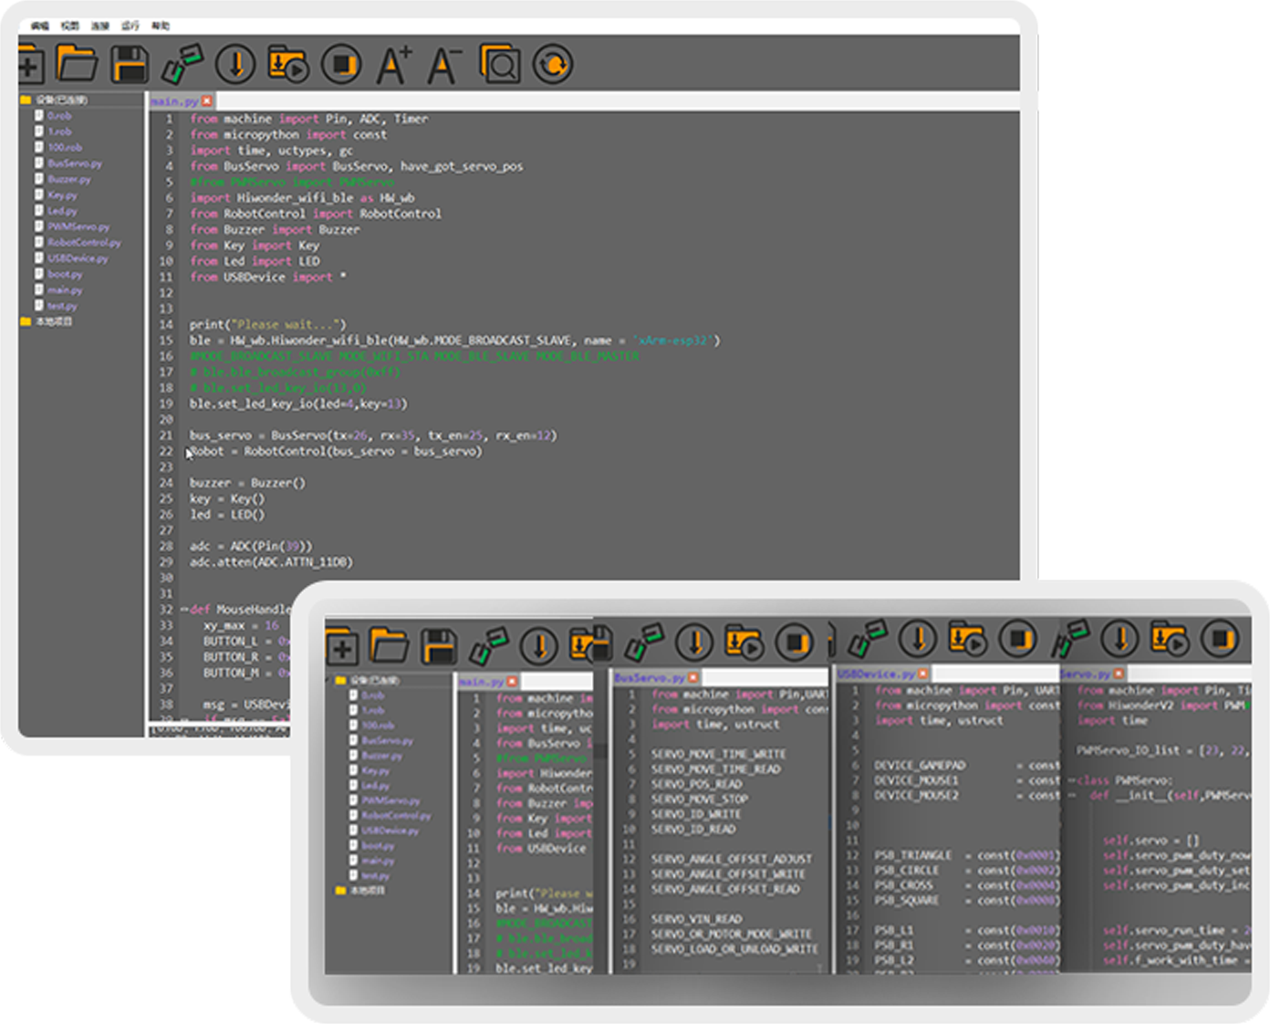Stop execution with the stop icon, top window

coord(342,65)
